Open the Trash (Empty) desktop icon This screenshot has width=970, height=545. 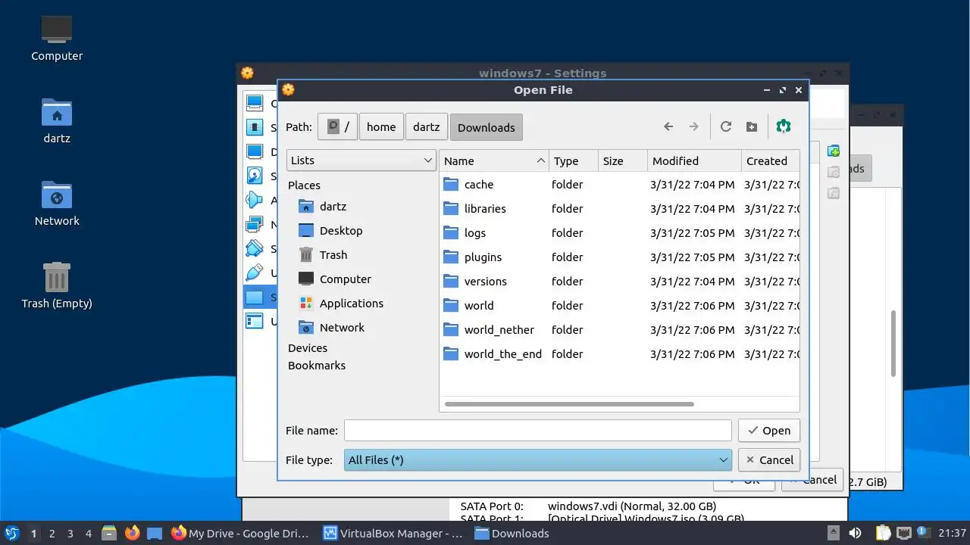[x=57, y=285]
